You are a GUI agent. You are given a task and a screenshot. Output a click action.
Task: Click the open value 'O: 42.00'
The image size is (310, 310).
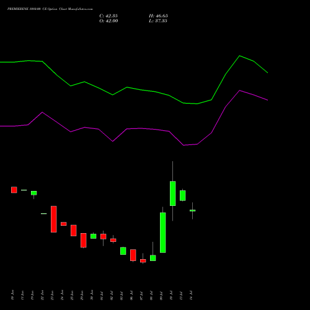coord(108,21)
